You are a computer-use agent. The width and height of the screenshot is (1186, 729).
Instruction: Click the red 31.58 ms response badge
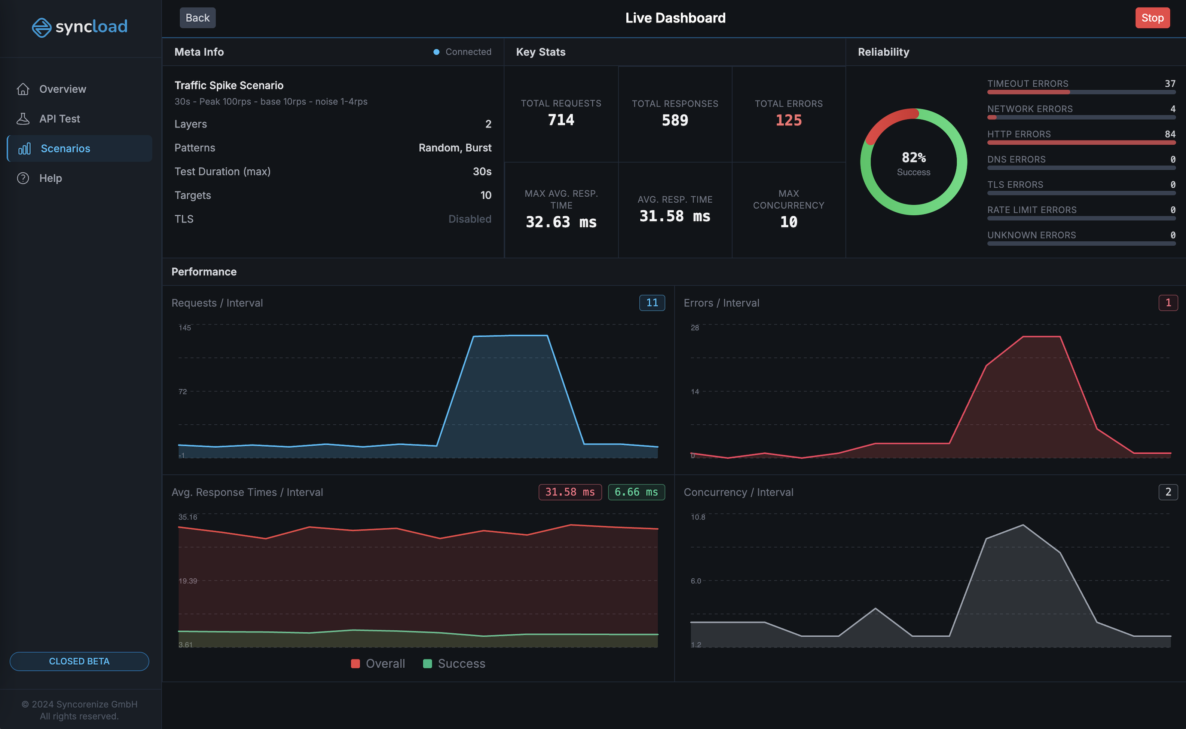[570, 492]
